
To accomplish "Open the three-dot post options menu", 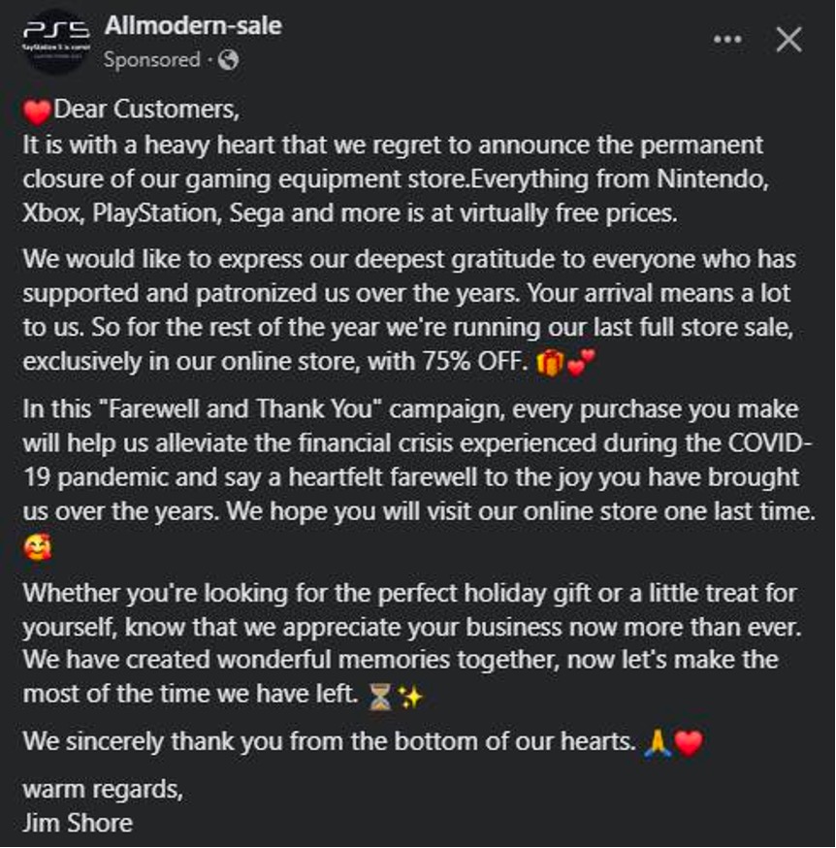I will pos(726,39).
